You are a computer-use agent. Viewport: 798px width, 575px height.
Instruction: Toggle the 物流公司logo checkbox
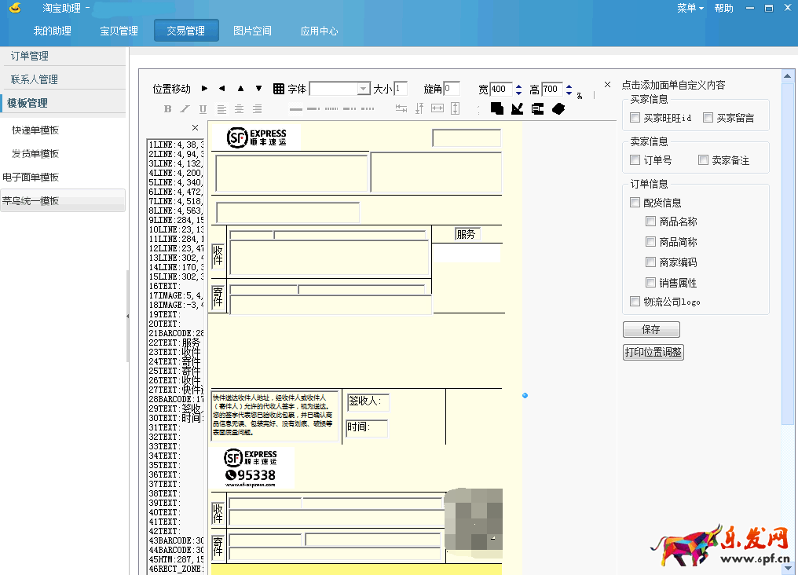(635, 302)
